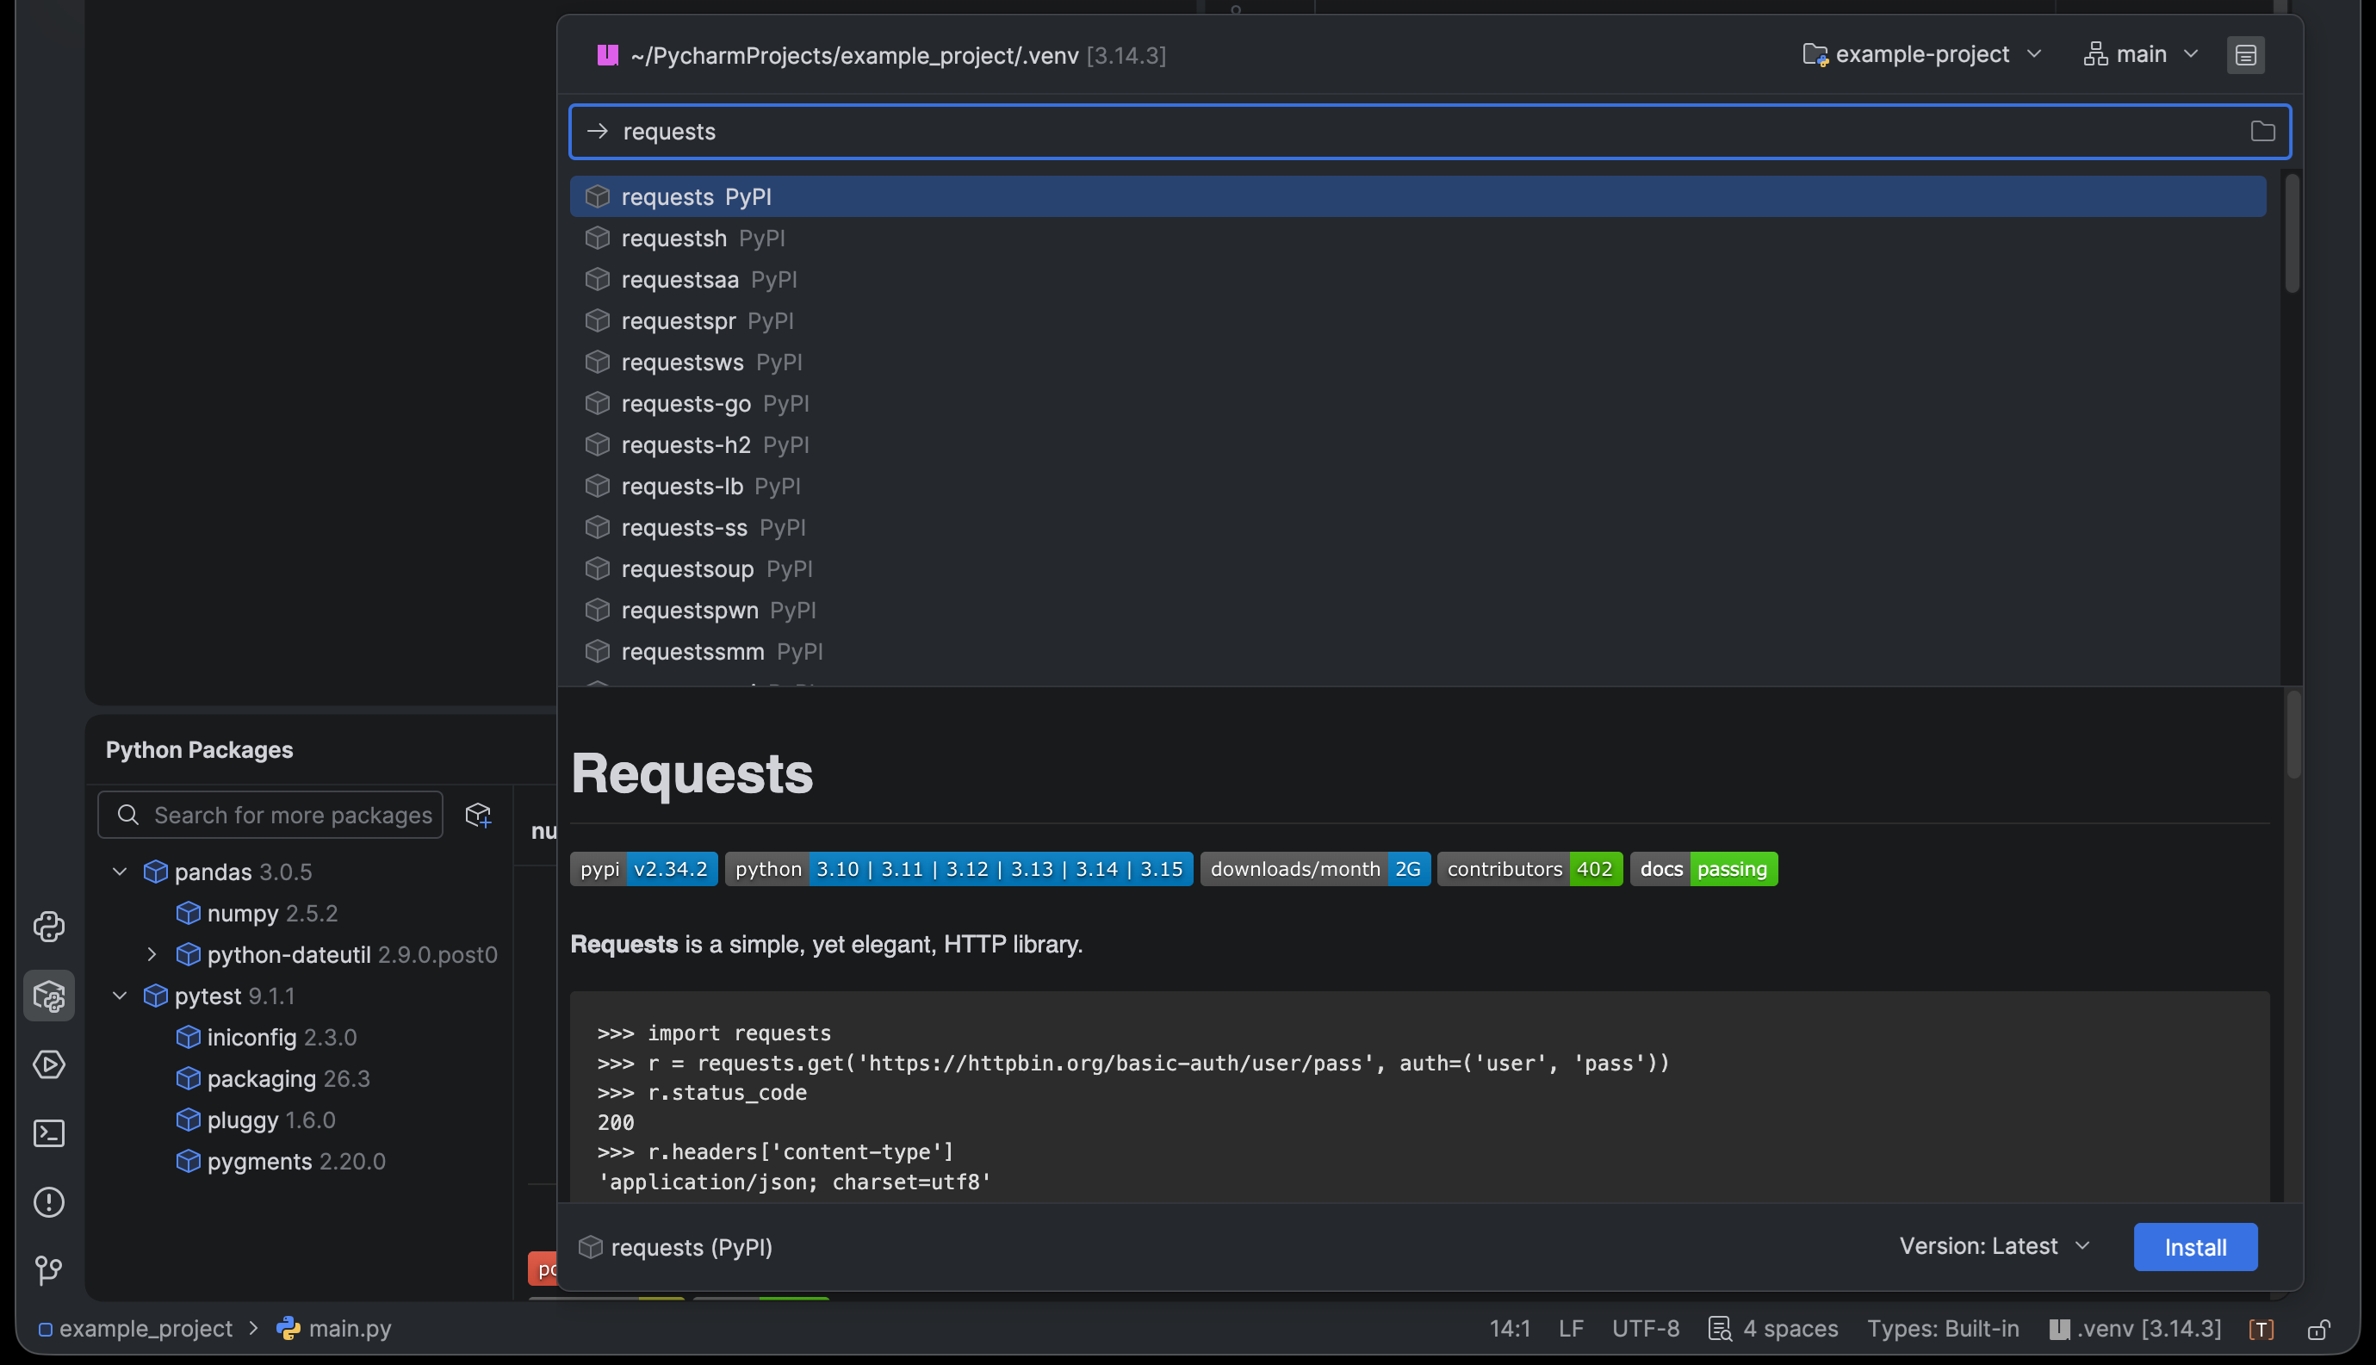Image resolution: width=2376 pixels, height=1365 pixels.
Task: Click the LF line separator in status bar
Action: [x=1571, y=1329]
